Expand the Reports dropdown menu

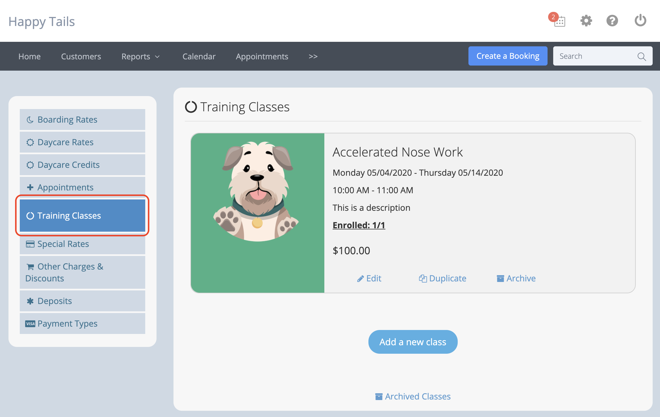point(140,57)
